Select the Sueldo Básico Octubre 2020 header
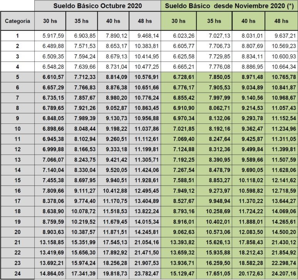The height and width of the screenshot is (280, 298). (x=97, y=6)
